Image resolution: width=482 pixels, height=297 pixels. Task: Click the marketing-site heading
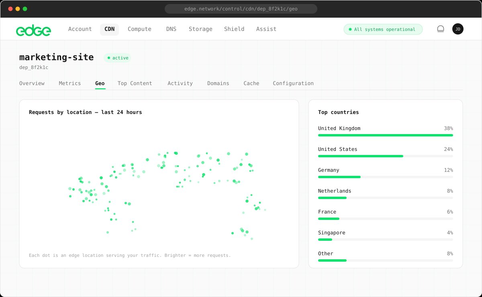click(57, 57)
